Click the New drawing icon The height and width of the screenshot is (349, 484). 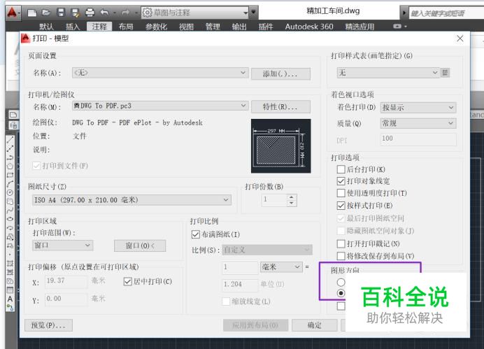pos(32,13)
